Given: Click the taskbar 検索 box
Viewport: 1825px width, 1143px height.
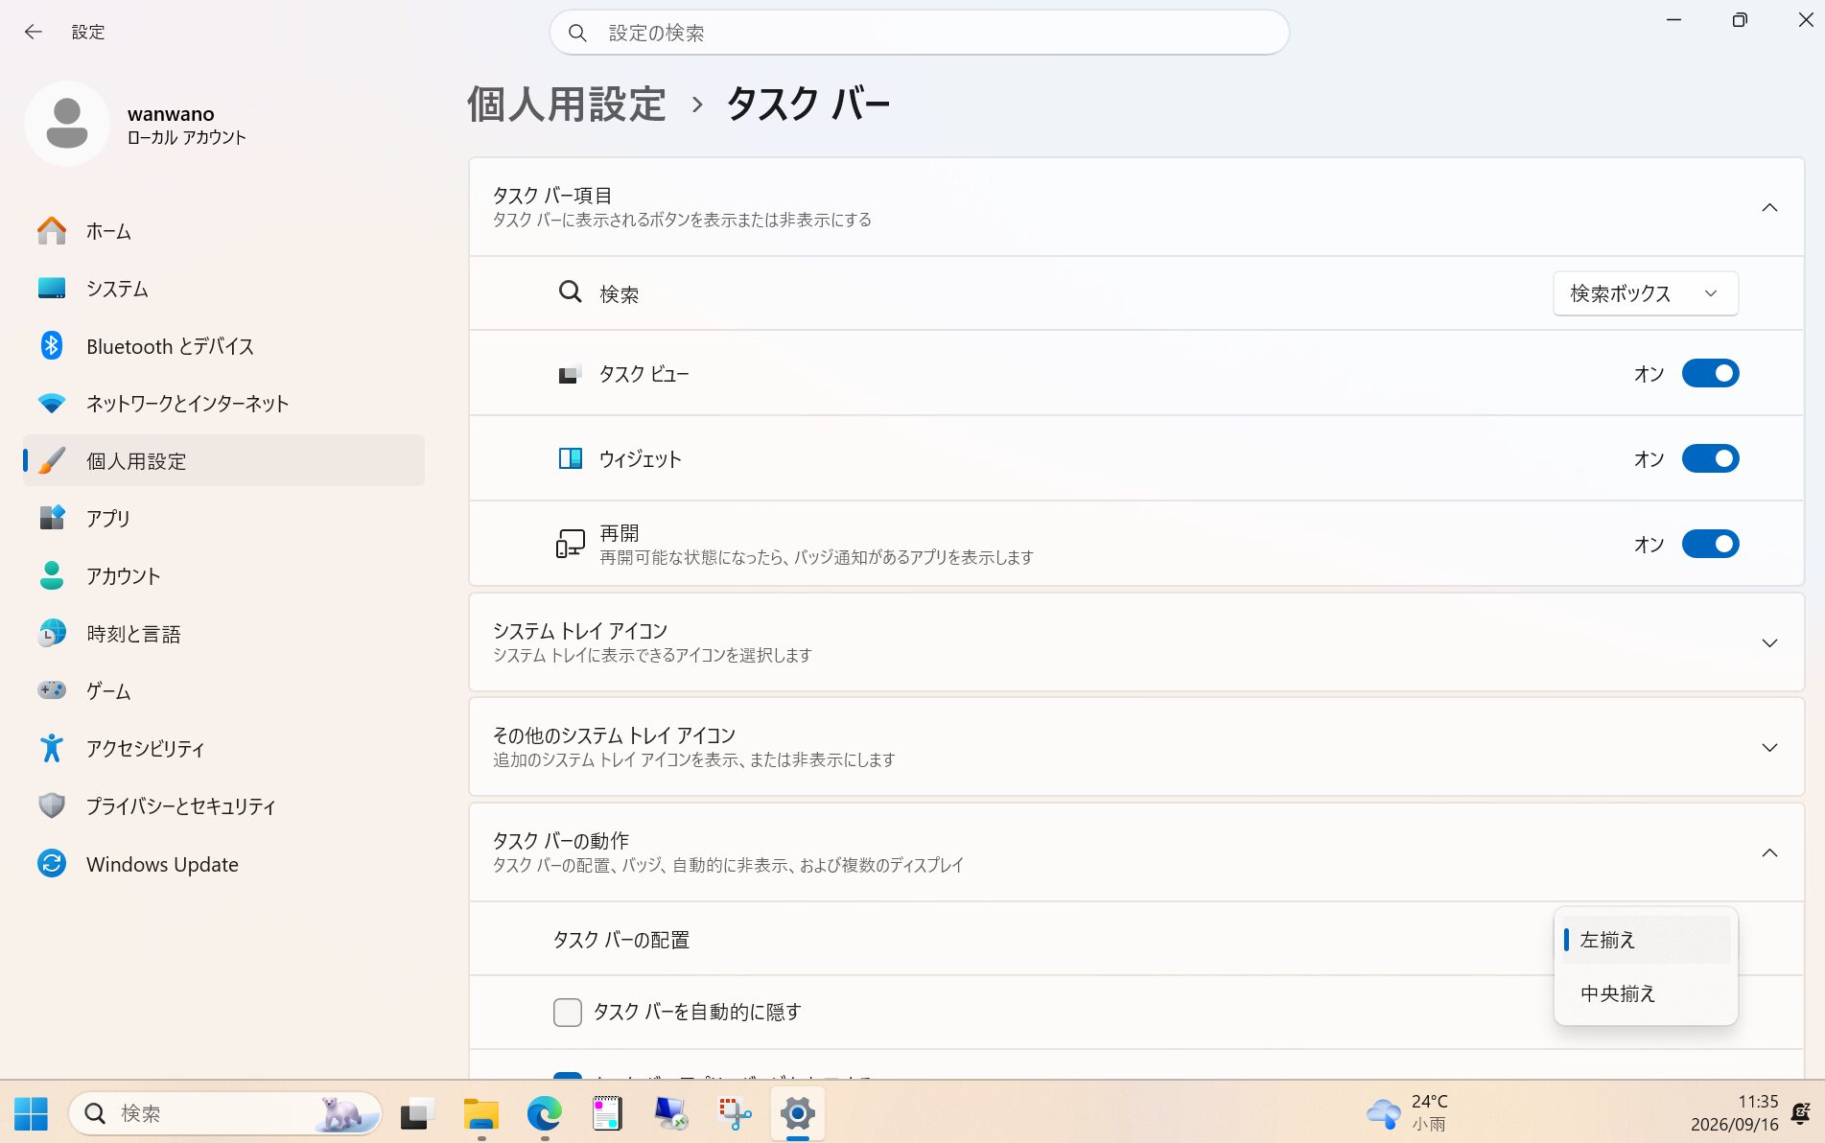Looking at the screenshot, I should coord(225,1113).
